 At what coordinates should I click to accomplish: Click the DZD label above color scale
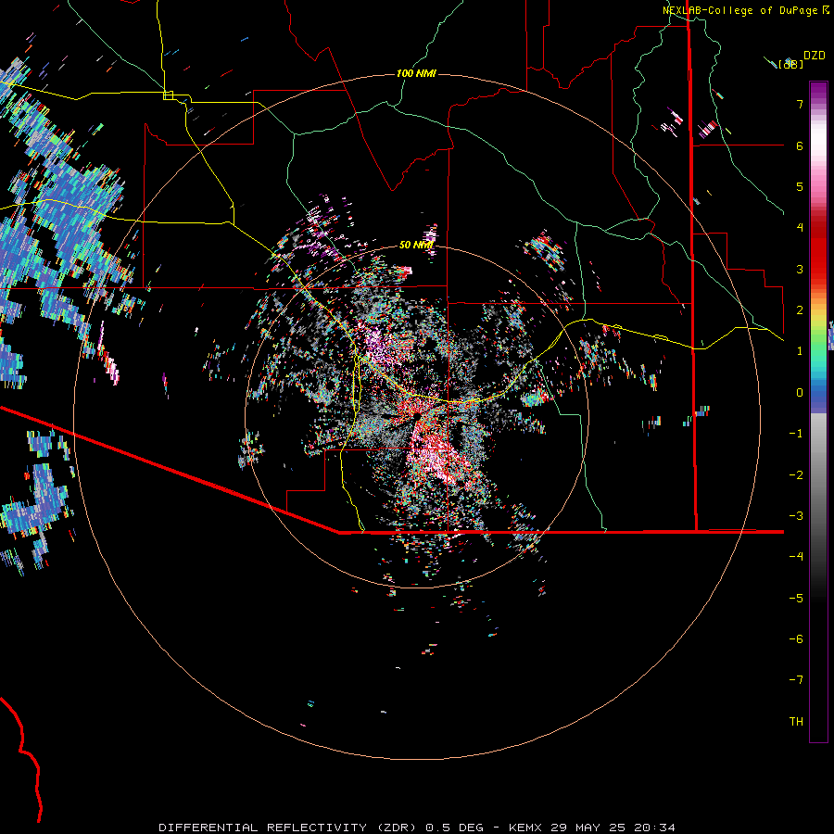pos(815,56)
